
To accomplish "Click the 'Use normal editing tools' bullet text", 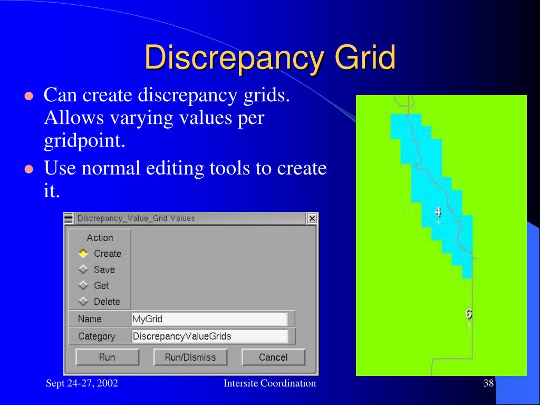I will tap(185, 179).
